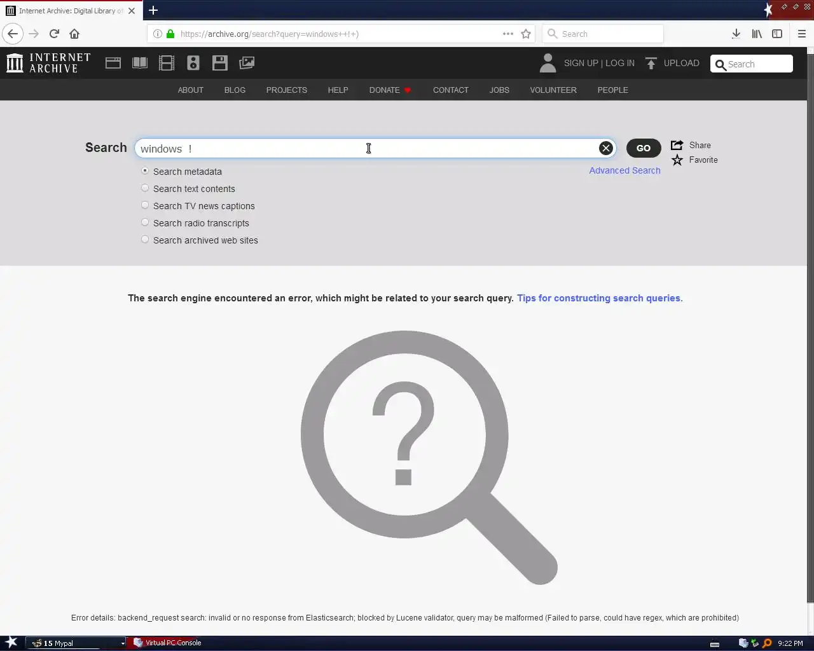This screenshot has width=814, height=651.
Task: Open the PEOPLE menu item
Action: click(613, 90)
